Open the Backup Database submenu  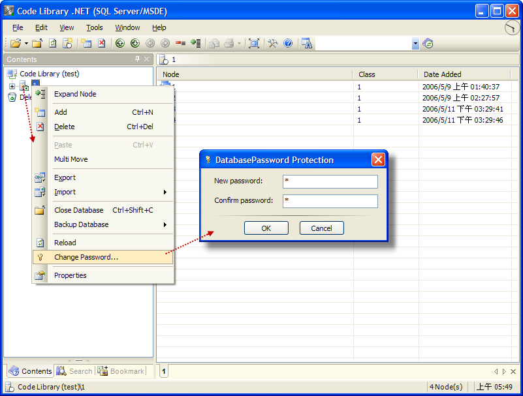[x=103, y=224]
